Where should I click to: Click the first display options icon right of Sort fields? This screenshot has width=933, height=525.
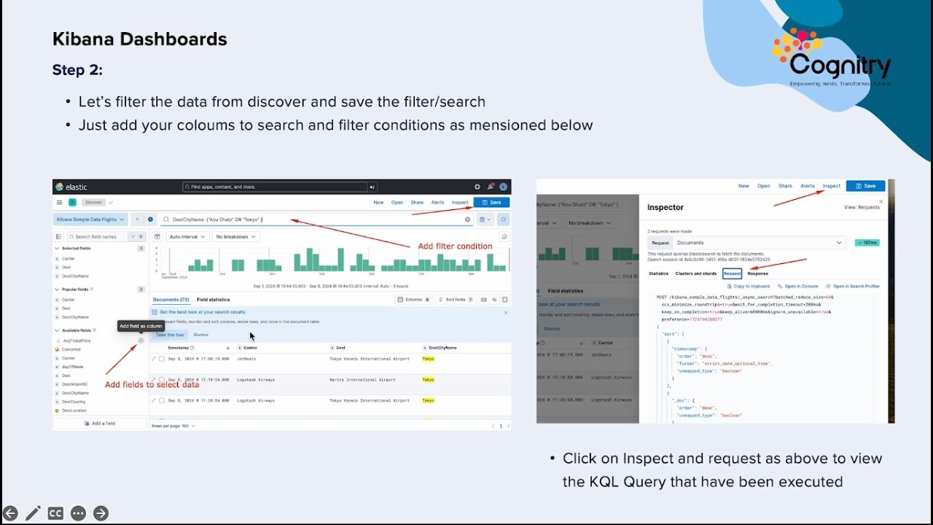(484, 300)
